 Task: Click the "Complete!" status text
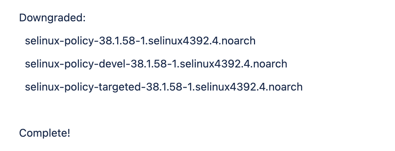coord(45,133)
